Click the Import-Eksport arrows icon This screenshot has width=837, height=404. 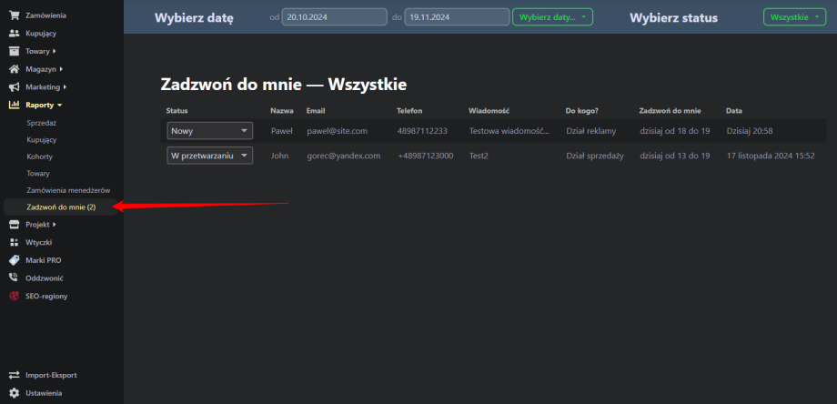click(14, 375)
